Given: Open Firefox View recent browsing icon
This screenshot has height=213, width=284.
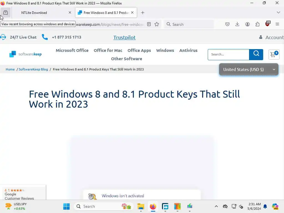Looking at the screenshot, I should (6, 13).
